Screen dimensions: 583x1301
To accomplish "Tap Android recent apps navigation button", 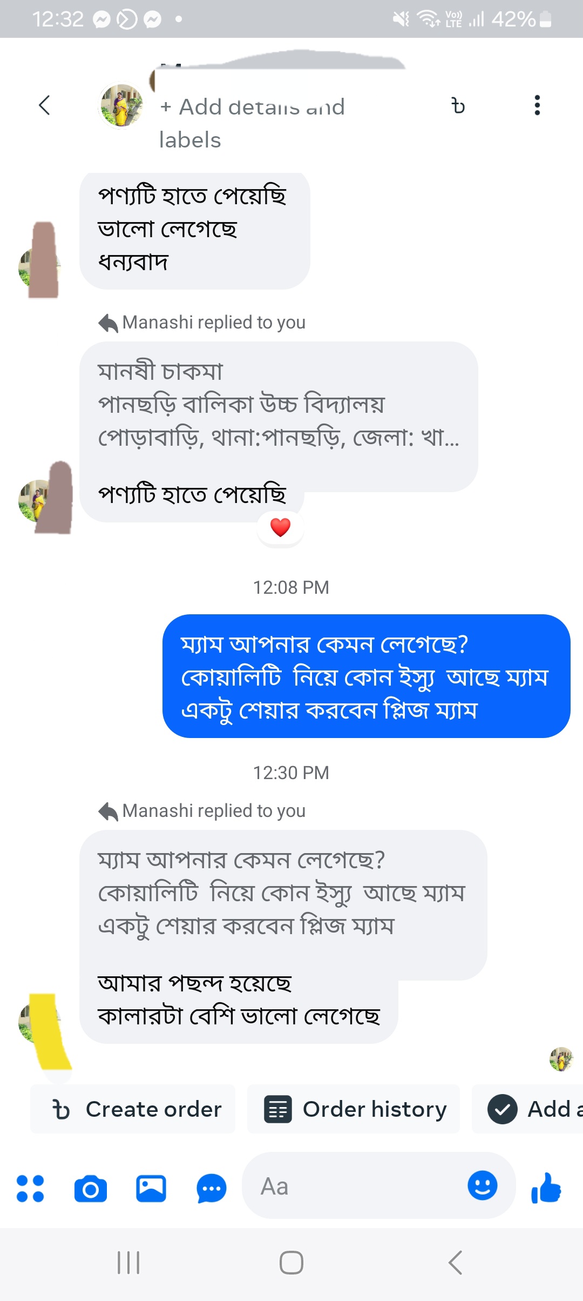I will [x=128, y=1263].
